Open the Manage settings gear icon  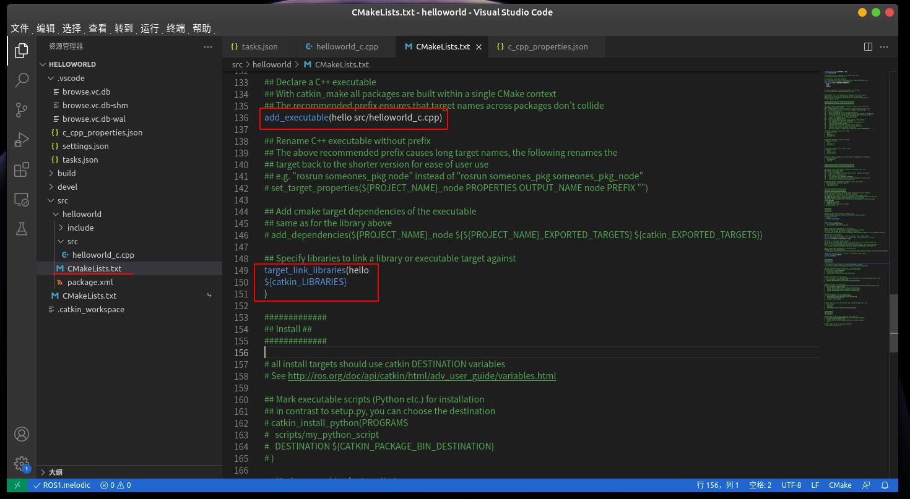[22, 463]
